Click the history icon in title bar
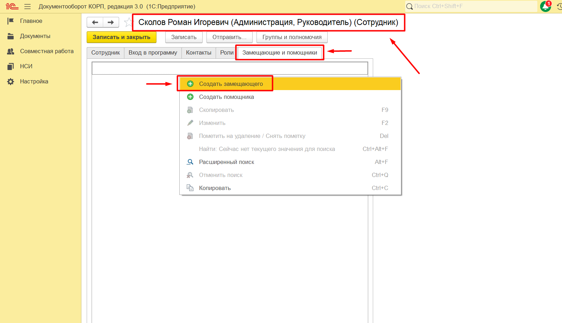The height and width of the screenshot is (323, 562). 559,6
